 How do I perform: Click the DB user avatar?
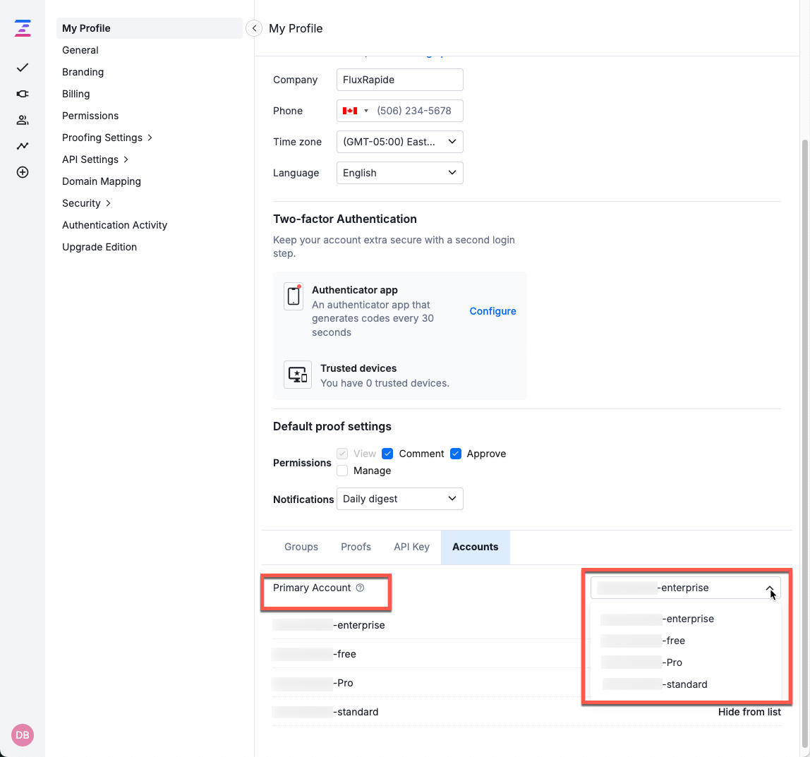tap(23, 735)
